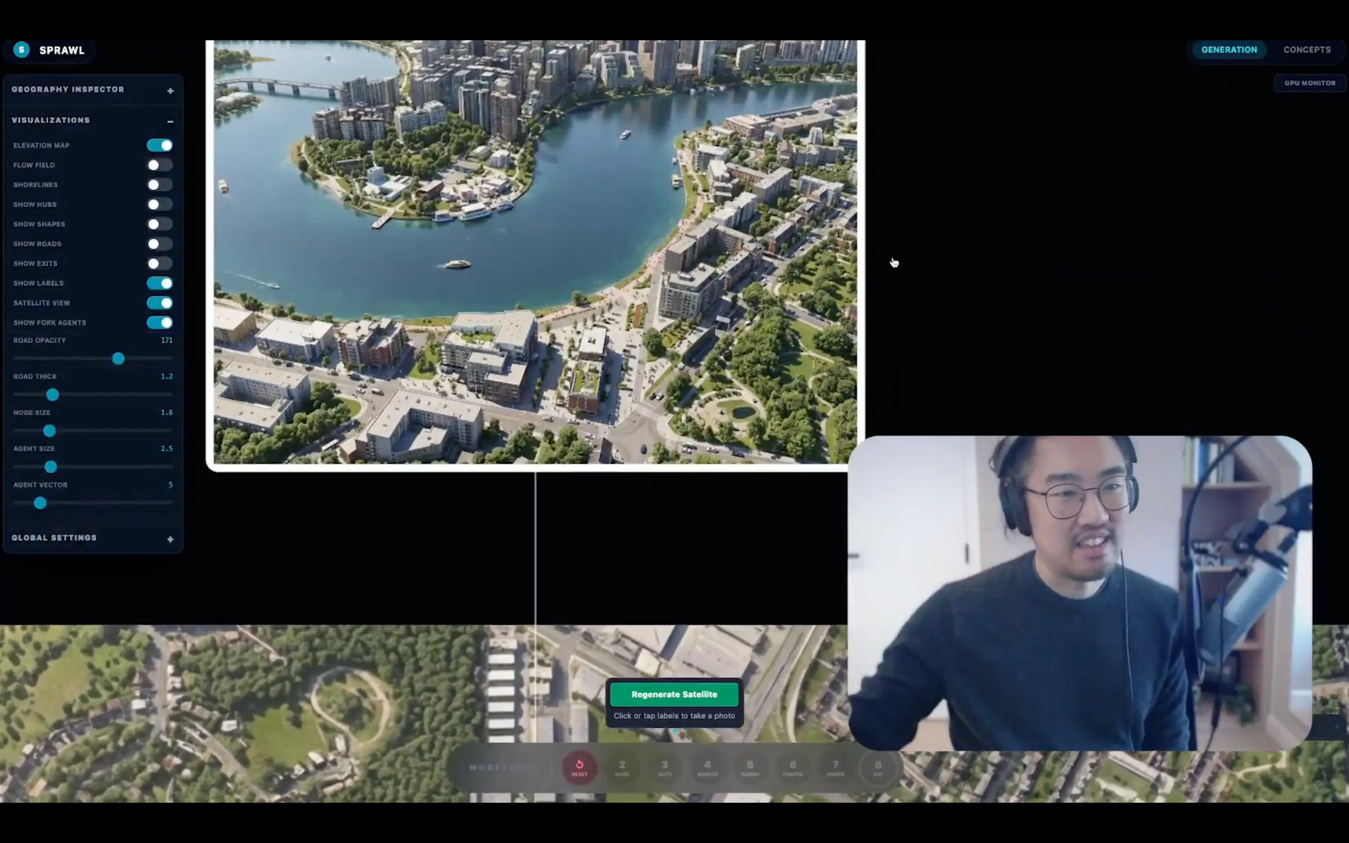Disable Show Labels toggle

pos(159,283)
